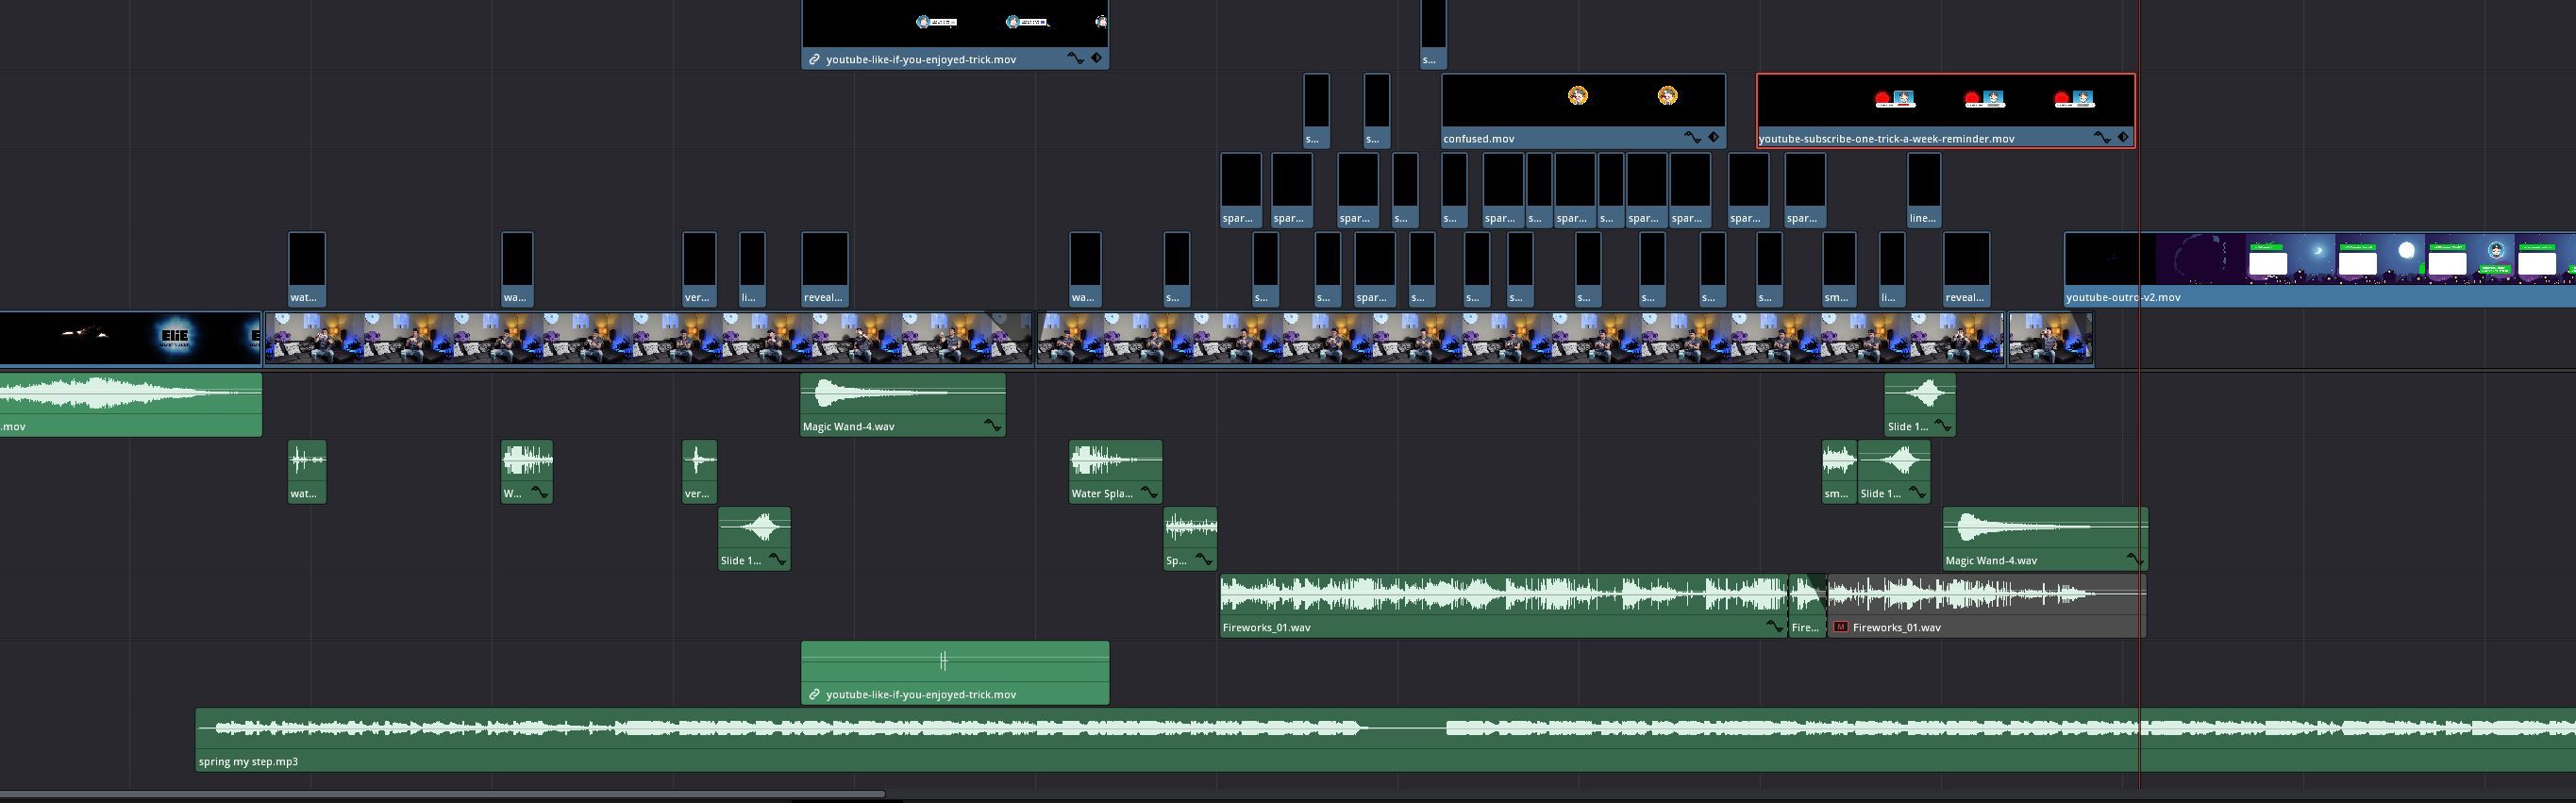This screenshot has width=2576, height=803.
Task: Select the ver... video clip
Action: click(699, 268)
